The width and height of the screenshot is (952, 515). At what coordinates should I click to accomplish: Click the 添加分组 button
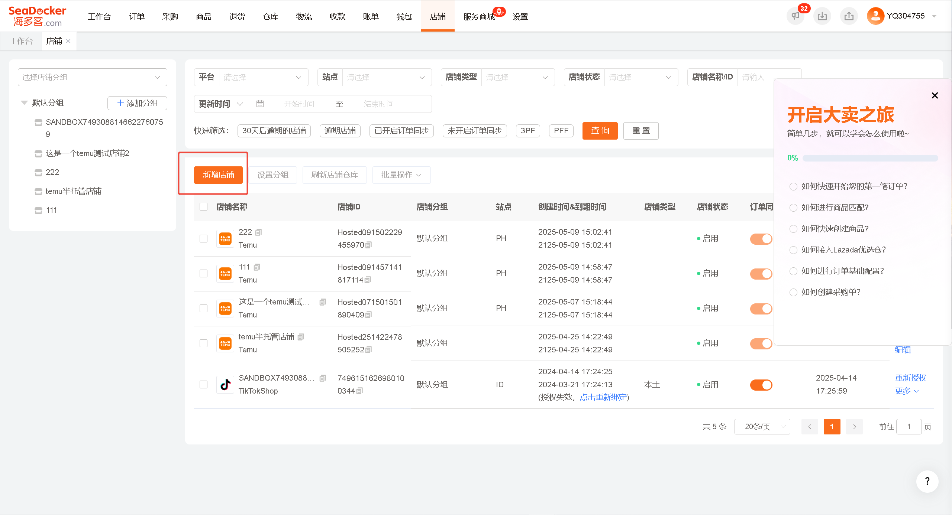pyautogui.click(x=137, y=103)
